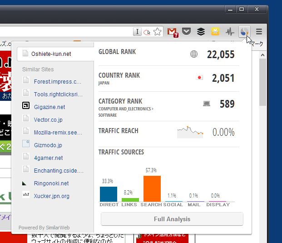Click the pulse waveform extension icon
The height and width of the screenshot is (243, 282).
pyautogui.click(x=230, y=32)
